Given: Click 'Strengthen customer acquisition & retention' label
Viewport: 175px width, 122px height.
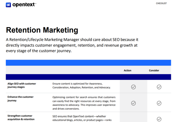Looking at the screenshot, I should pos(21,117).
